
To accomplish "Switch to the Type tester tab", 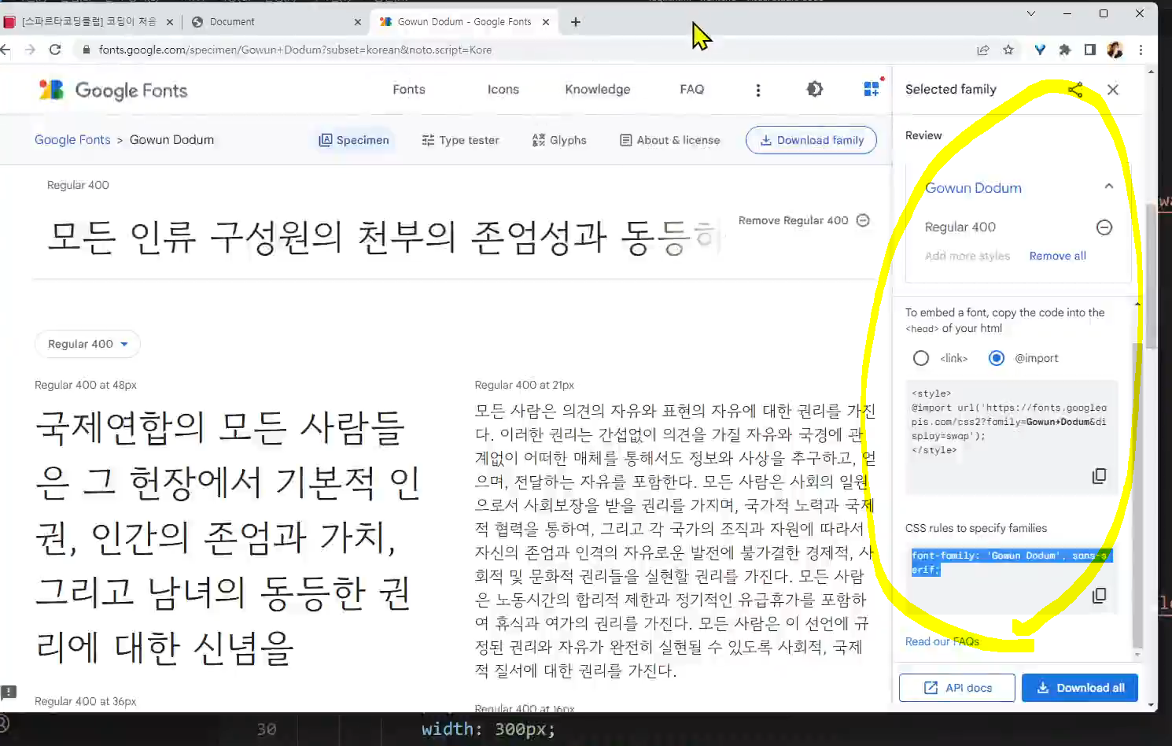I will (x=460, y=140).
